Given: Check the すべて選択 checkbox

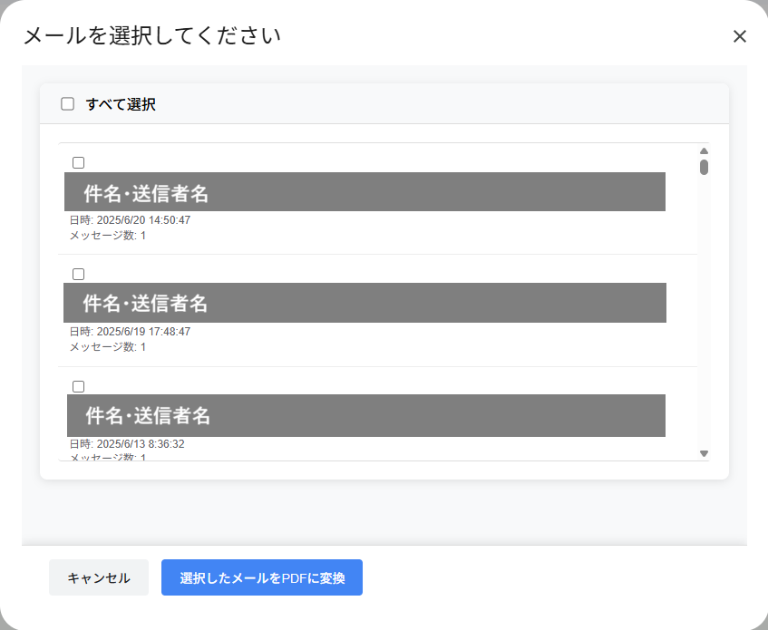Looking at the screenshot, I should pos(68,103).
